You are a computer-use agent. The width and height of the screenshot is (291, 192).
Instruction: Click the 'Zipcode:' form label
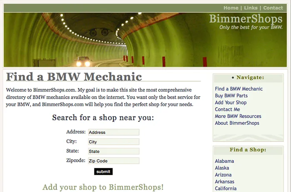pos(76,160)
